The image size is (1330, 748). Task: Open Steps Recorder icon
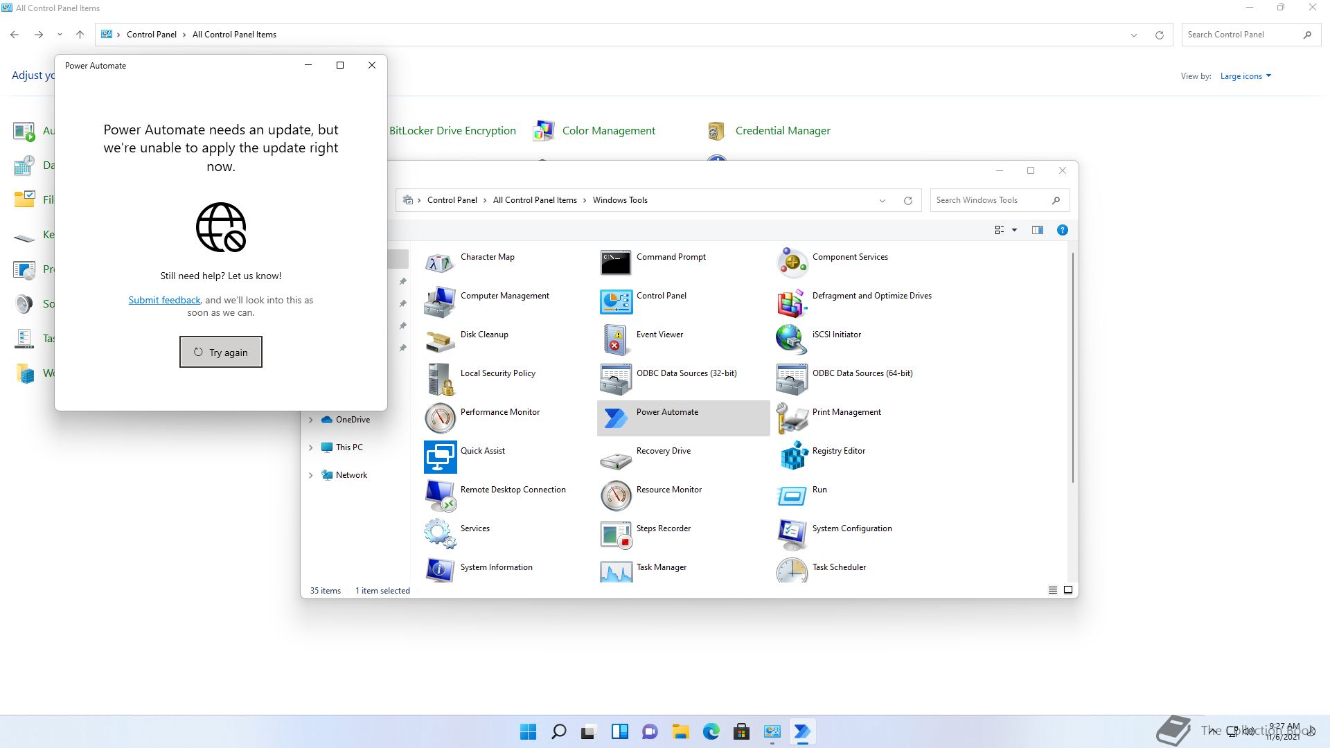616,534
